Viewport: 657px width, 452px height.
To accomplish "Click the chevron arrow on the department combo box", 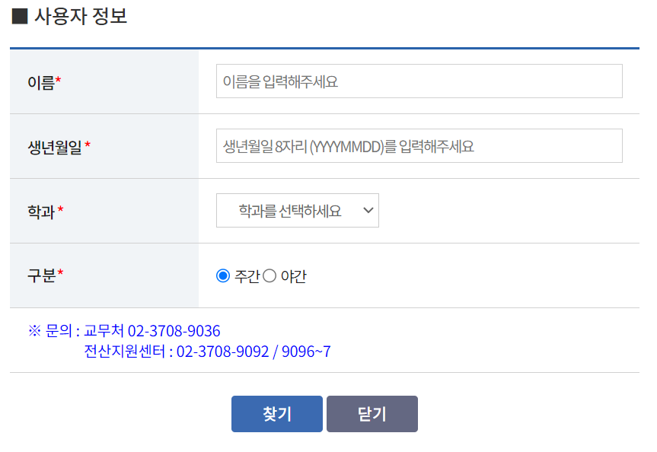I will tap(366, 210).
